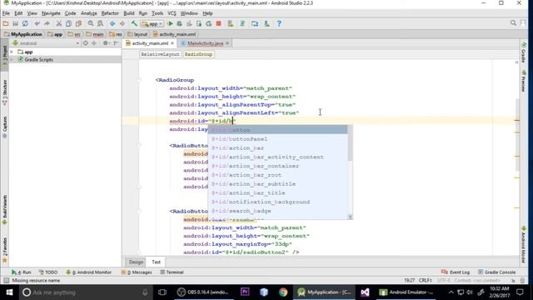The width and height of the screenshot is (533, 300).
Task: Open the File menu
Action: (x=6, y=13)
